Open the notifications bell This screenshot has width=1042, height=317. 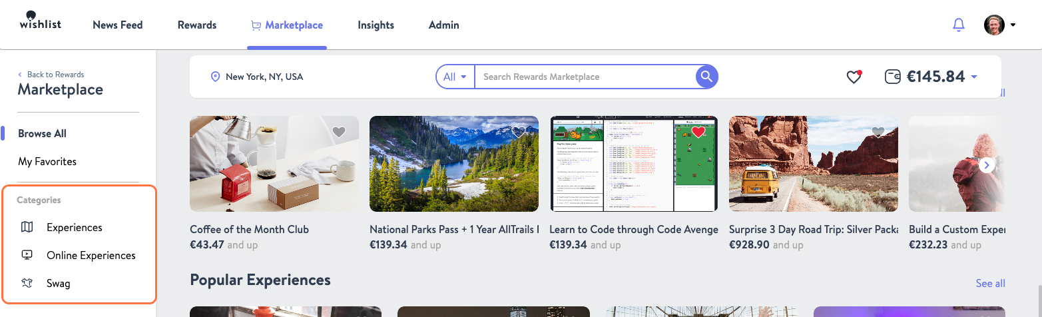[x=959, y=25]
